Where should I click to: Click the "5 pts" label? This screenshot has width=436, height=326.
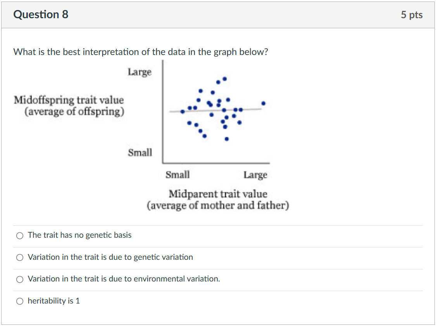point(412,15)
